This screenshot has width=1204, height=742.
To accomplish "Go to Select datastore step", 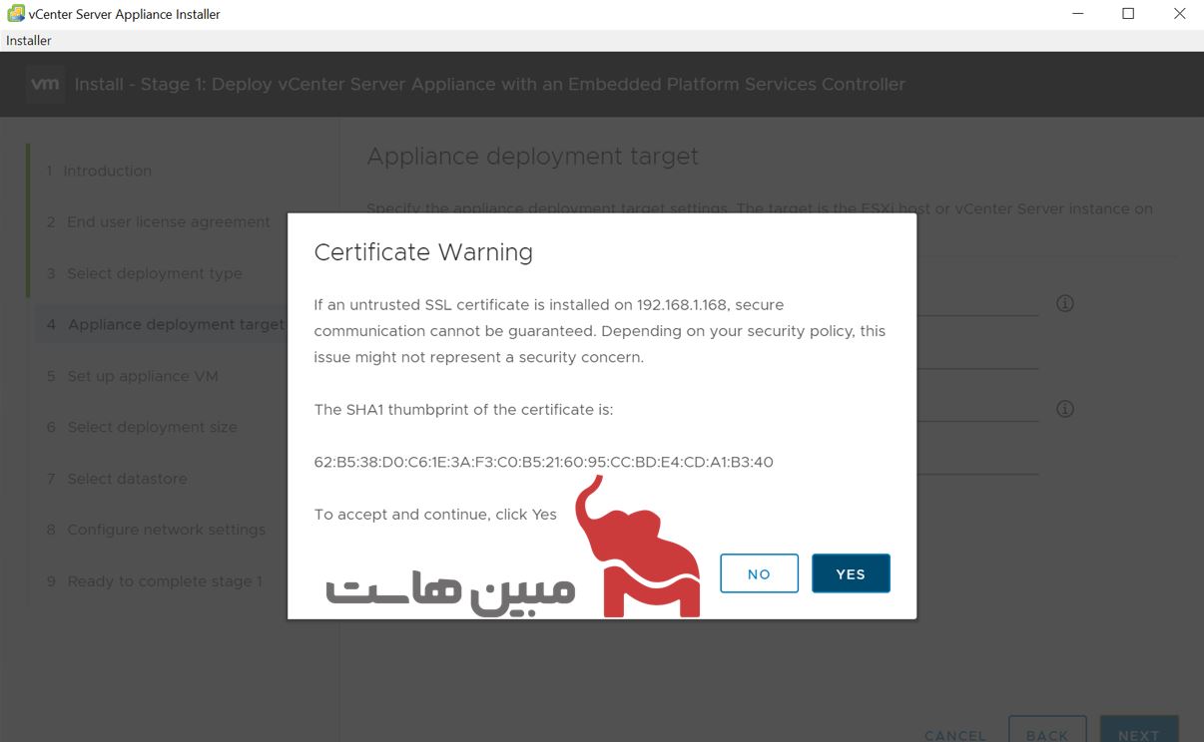I will point(127,479).
